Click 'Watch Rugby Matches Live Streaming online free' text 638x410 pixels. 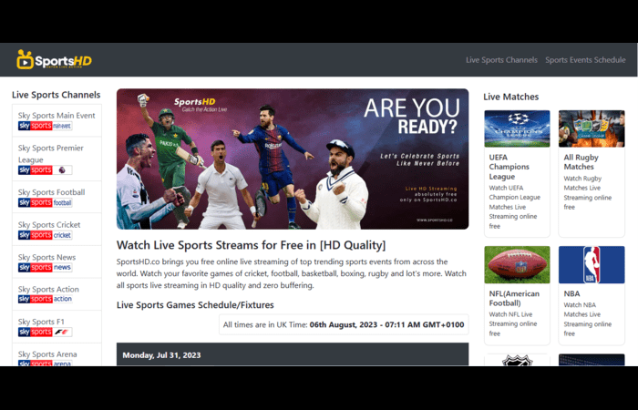[588, 193]
